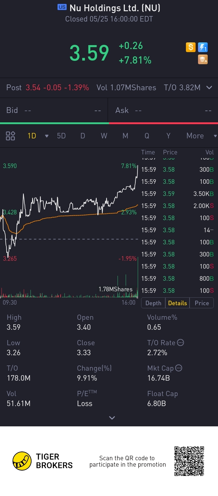Image resolution: width=218 pixels, height=496 pixels.
Task: Switch to the Q quarterly chart tab
Action: (x=147, y=136)
